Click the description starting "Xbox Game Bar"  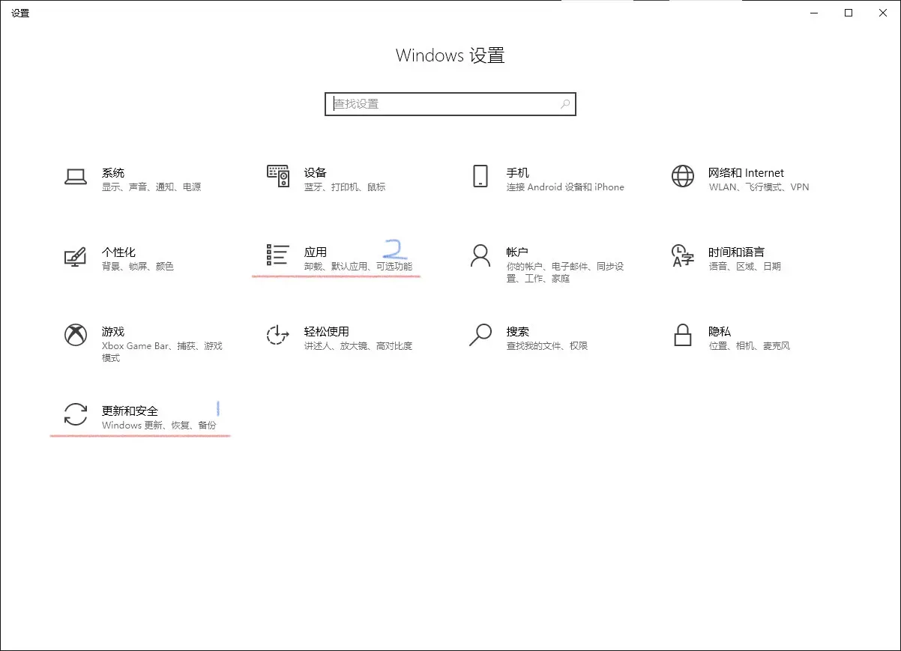[163, 352]
